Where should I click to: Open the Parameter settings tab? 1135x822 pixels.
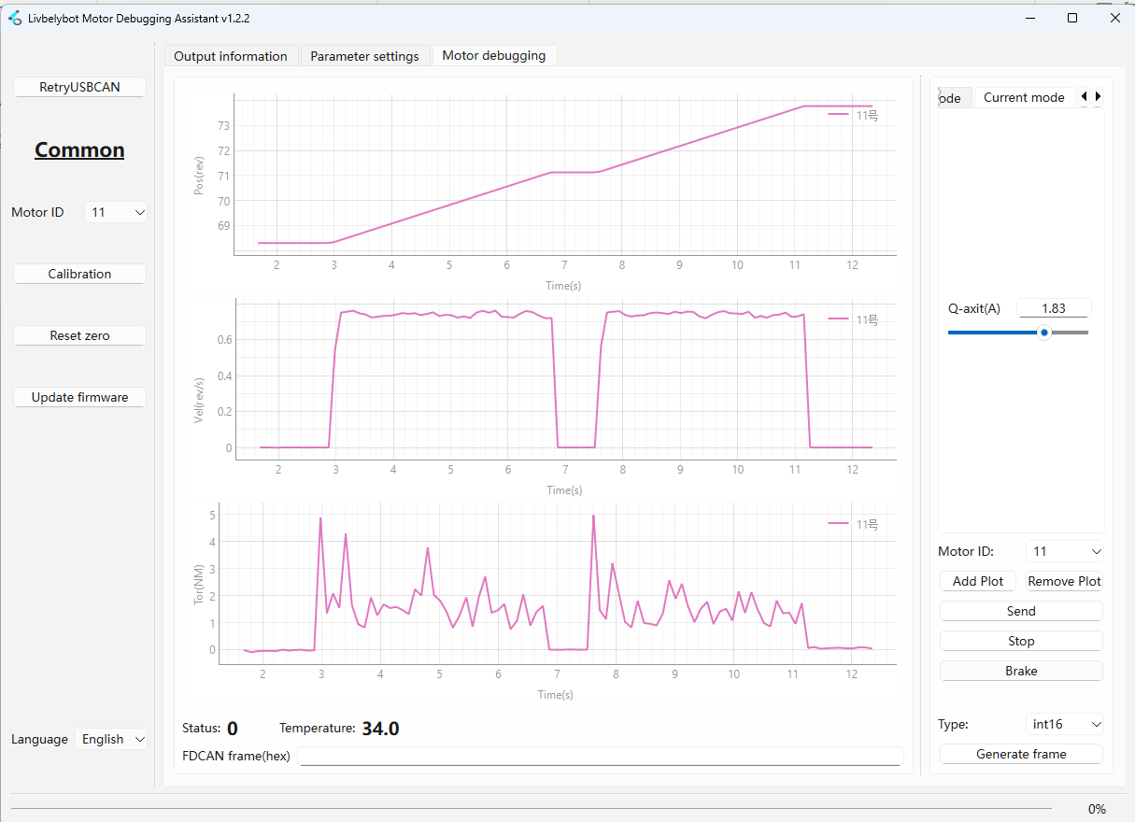(x=364, y=56)
